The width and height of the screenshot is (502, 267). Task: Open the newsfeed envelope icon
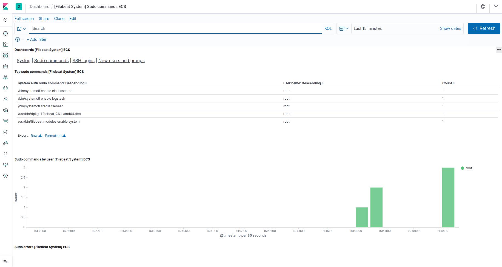click(496, 6)
